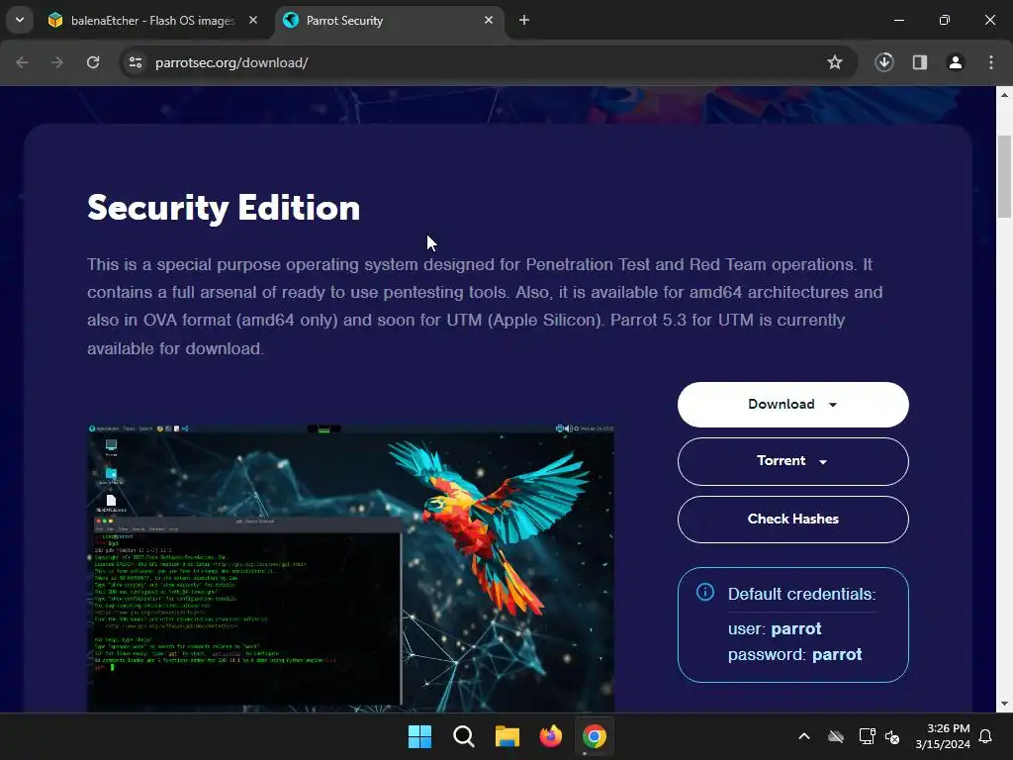Click the OneDrive cloud tray icon
The width and height of the screenshot is (1013, 760).
pos(836,736)
